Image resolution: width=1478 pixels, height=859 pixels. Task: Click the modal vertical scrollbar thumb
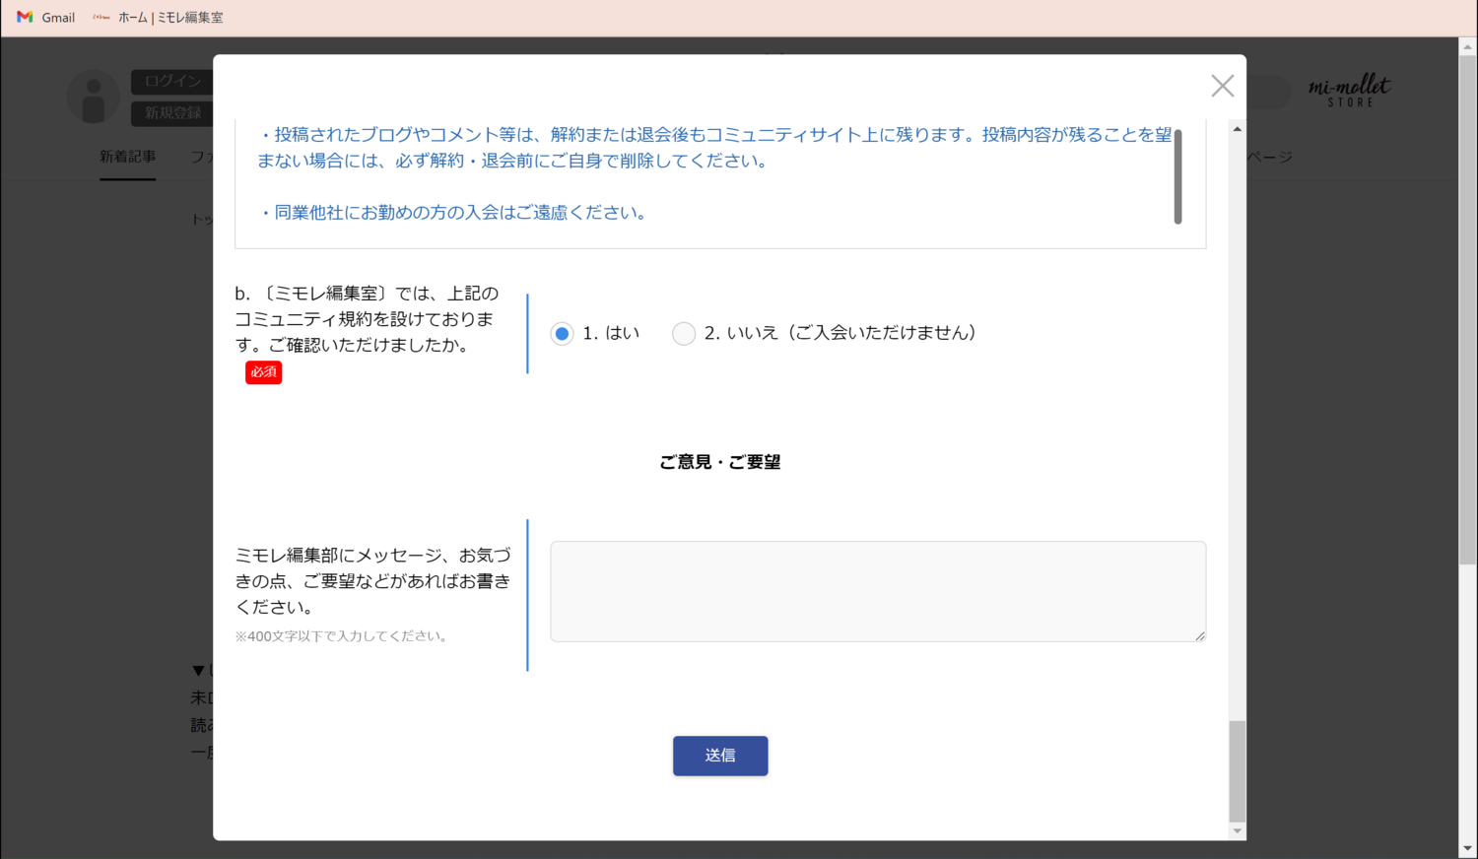click(1238, 770)
